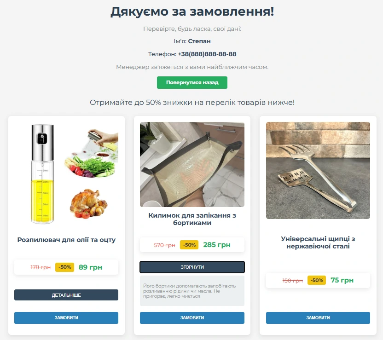Expand details with ДЕТАЛЬНІШЕ button
Image resolution: width=383 pixels, height=340 pixels.
66,295
